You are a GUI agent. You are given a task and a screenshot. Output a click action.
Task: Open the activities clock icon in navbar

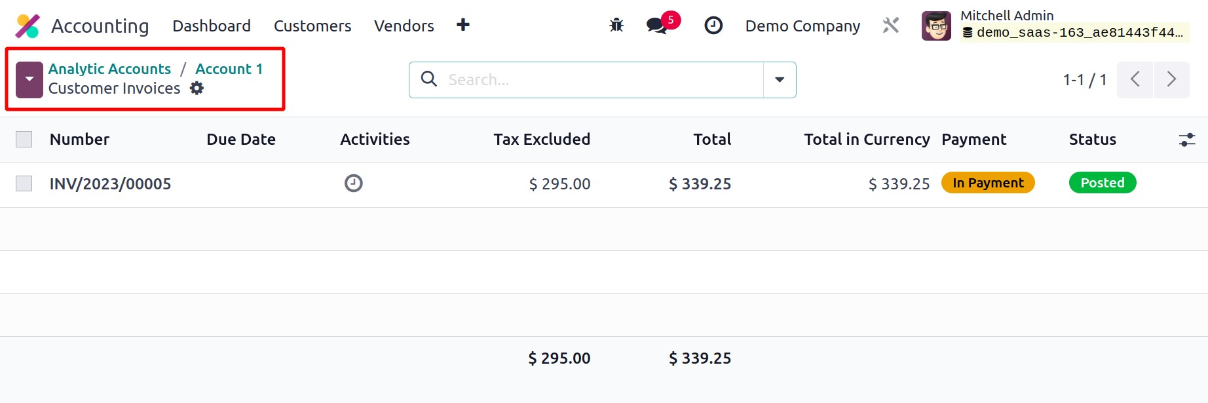tap(713, 26)
